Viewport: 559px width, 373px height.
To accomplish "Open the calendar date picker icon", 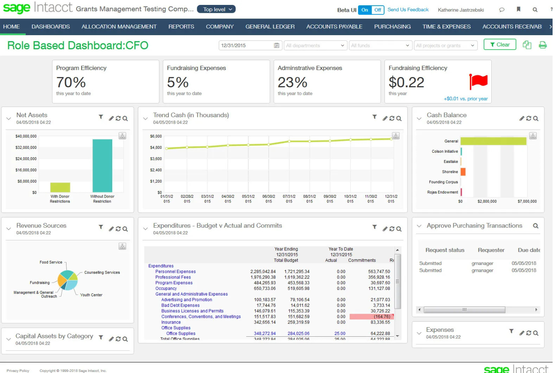I will [x=277, y=45].
